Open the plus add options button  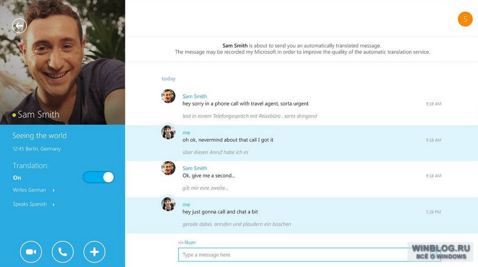tap(94, 252)
